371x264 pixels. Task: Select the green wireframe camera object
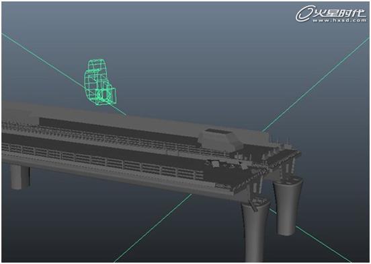click(100, 82)
